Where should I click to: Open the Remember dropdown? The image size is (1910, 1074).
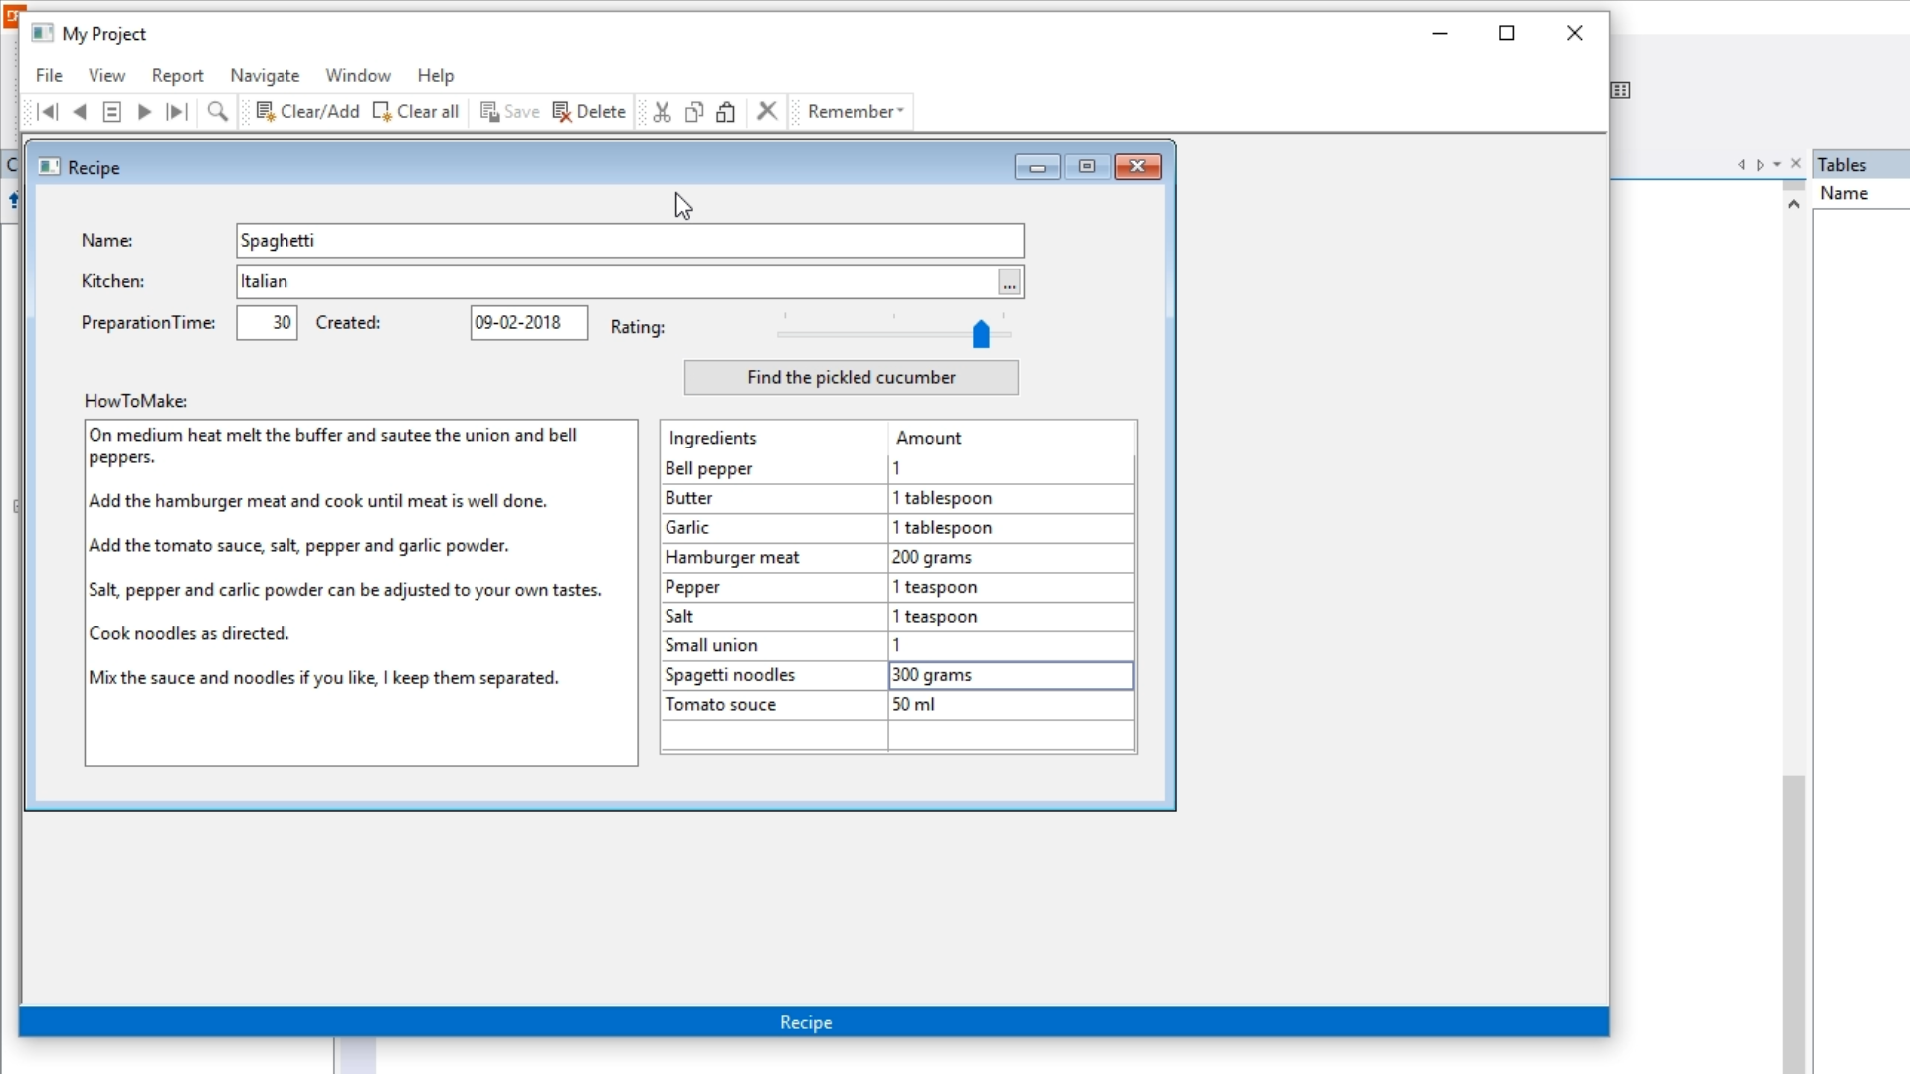856,112
